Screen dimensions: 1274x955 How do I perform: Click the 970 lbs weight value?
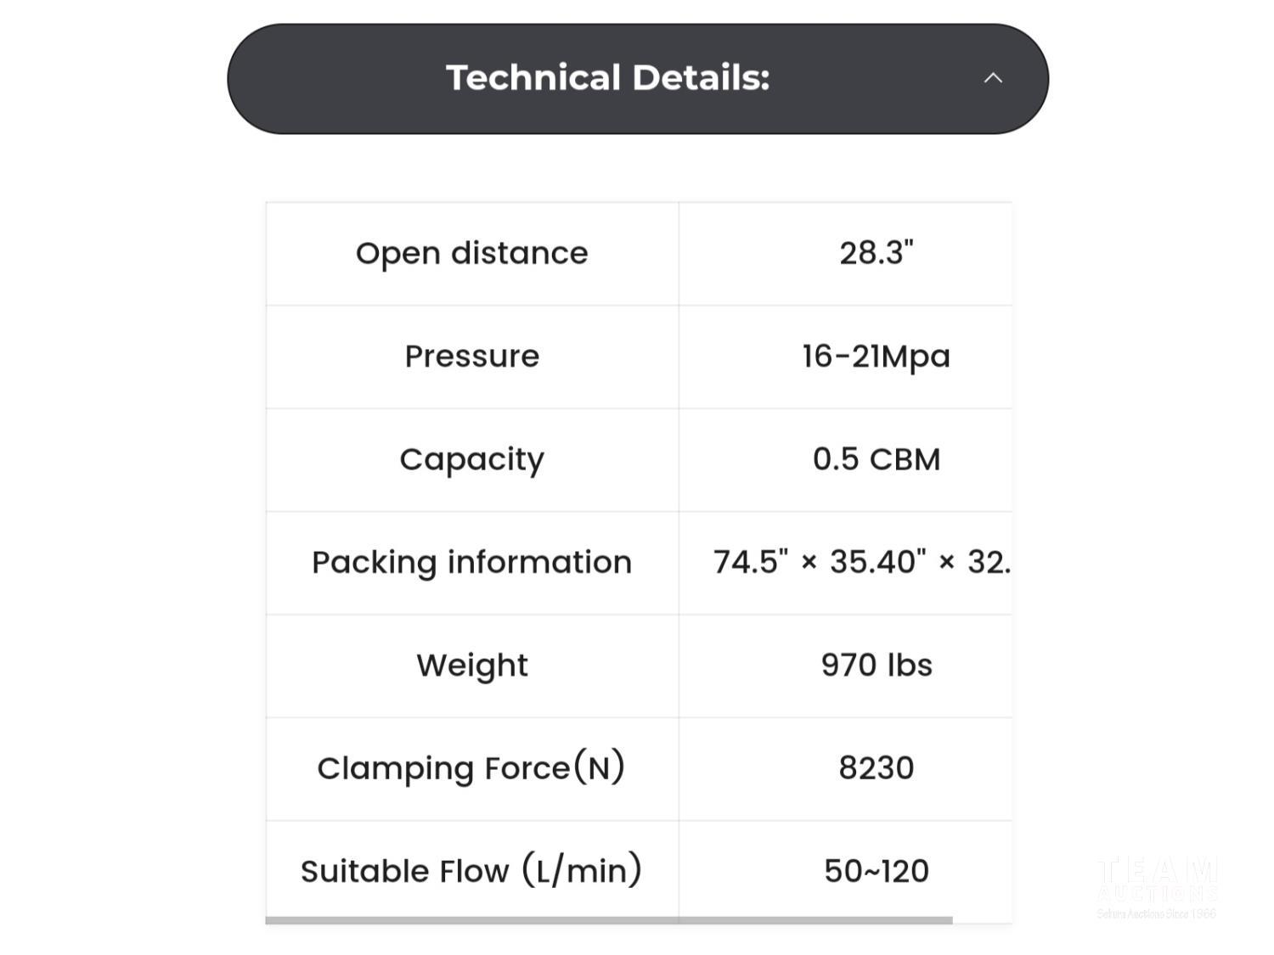877,666
